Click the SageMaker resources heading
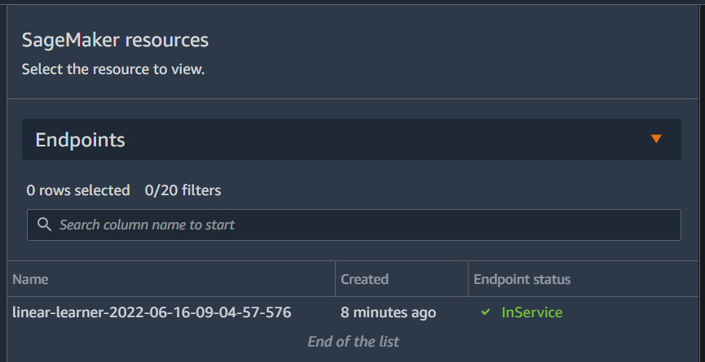This screenshot has height=362, width=705. tap(115, 40)
